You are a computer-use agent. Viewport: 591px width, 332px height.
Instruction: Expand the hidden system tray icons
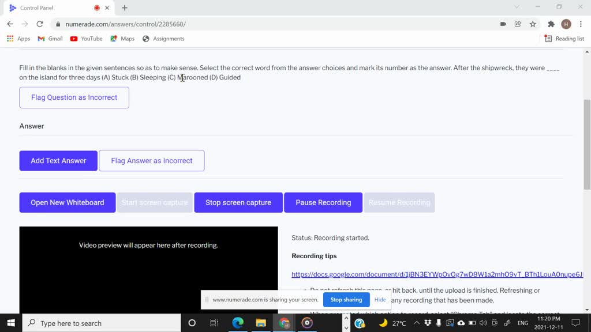pyautogui.click(x=416, y=323)
